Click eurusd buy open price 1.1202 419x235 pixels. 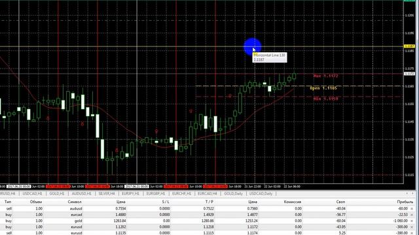120,227
